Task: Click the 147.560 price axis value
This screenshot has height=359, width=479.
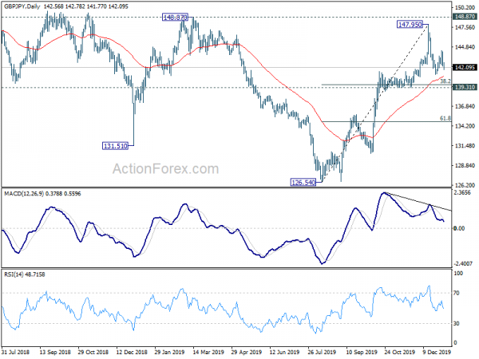Action: click(x=465, y=27)
